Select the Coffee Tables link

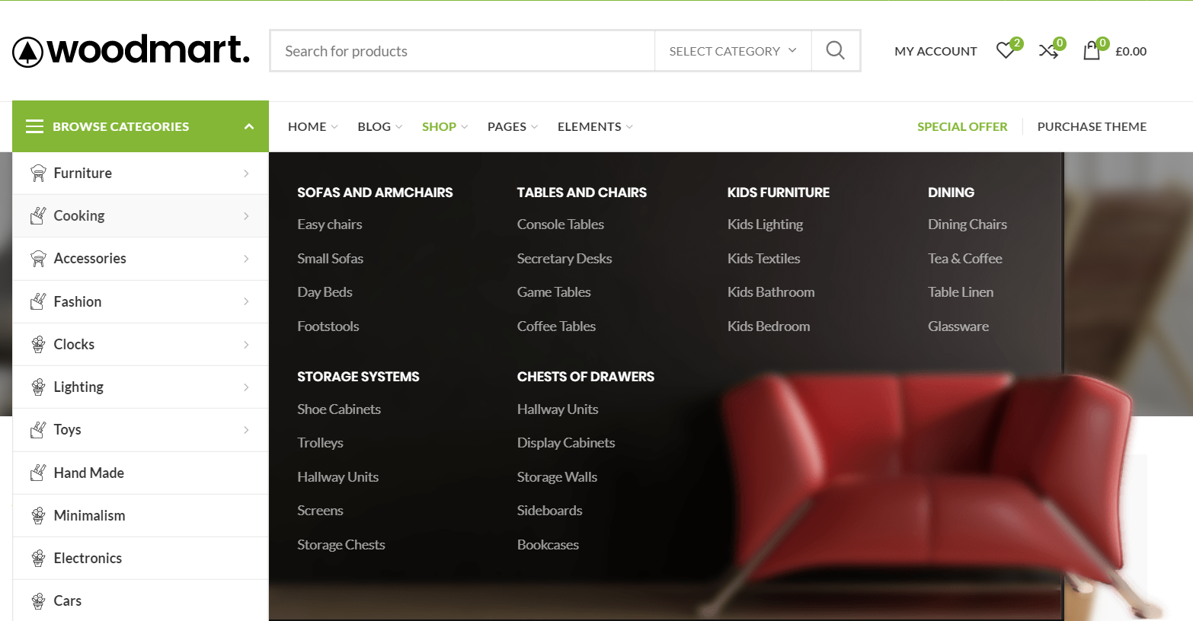pos(556,326)
